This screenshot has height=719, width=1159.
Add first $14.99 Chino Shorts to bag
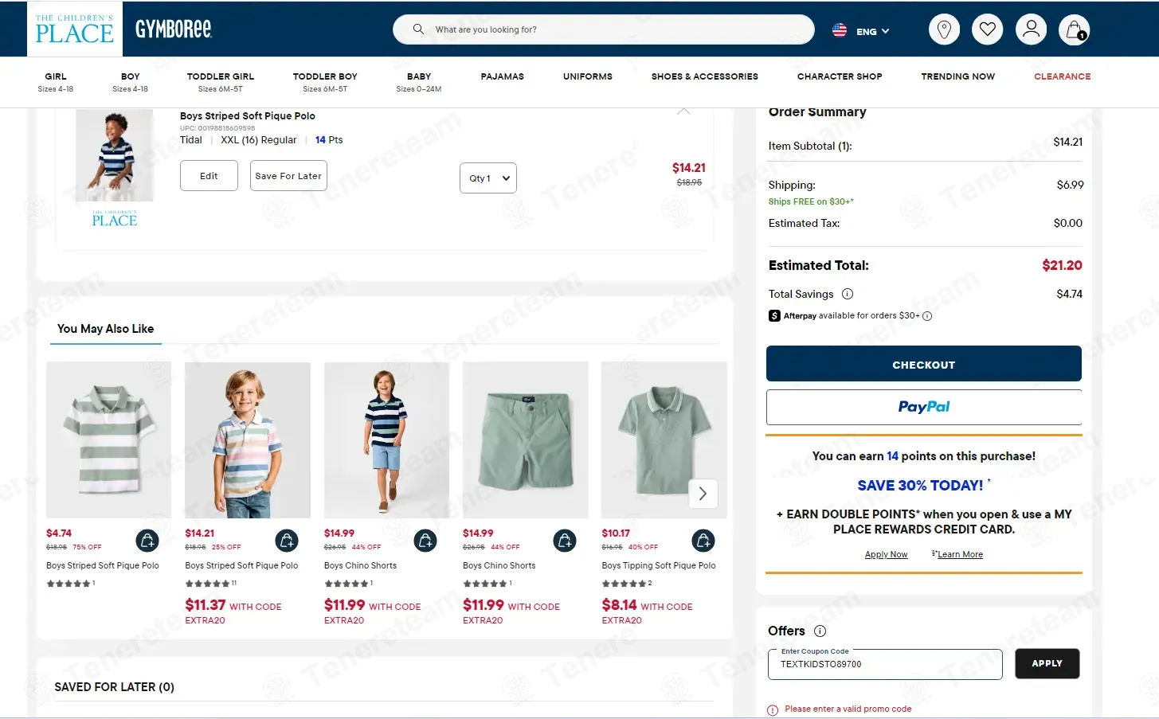pos(425,541)
